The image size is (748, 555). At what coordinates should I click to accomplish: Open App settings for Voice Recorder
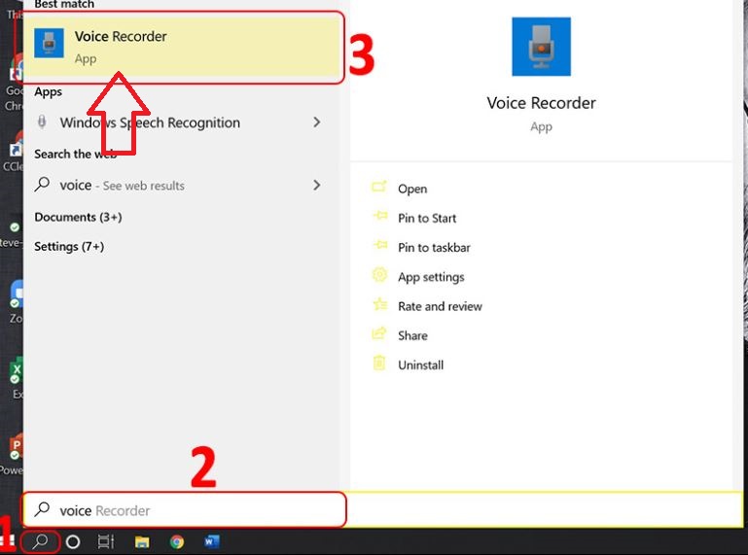point(431,277)
